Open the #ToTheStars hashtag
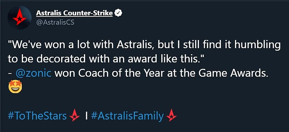Image resolution: width=289 pixels, height=132 pixels. pos(38,116)
